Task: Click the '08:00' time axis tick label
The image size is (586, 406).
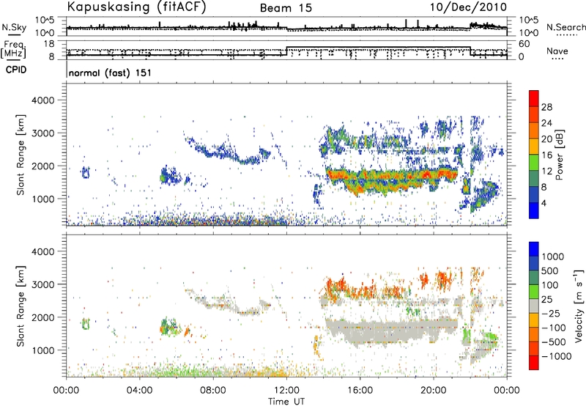Action: coord(213,391)
